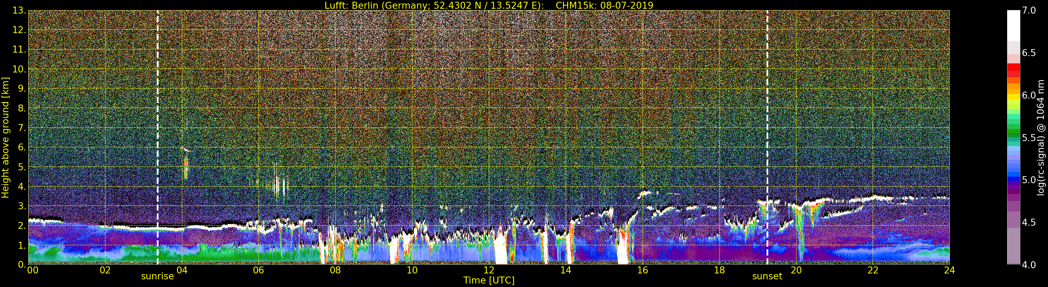The image size is (1048, 287).
Task: Click the time axis tick label '04'
Action: click(182, 270)
